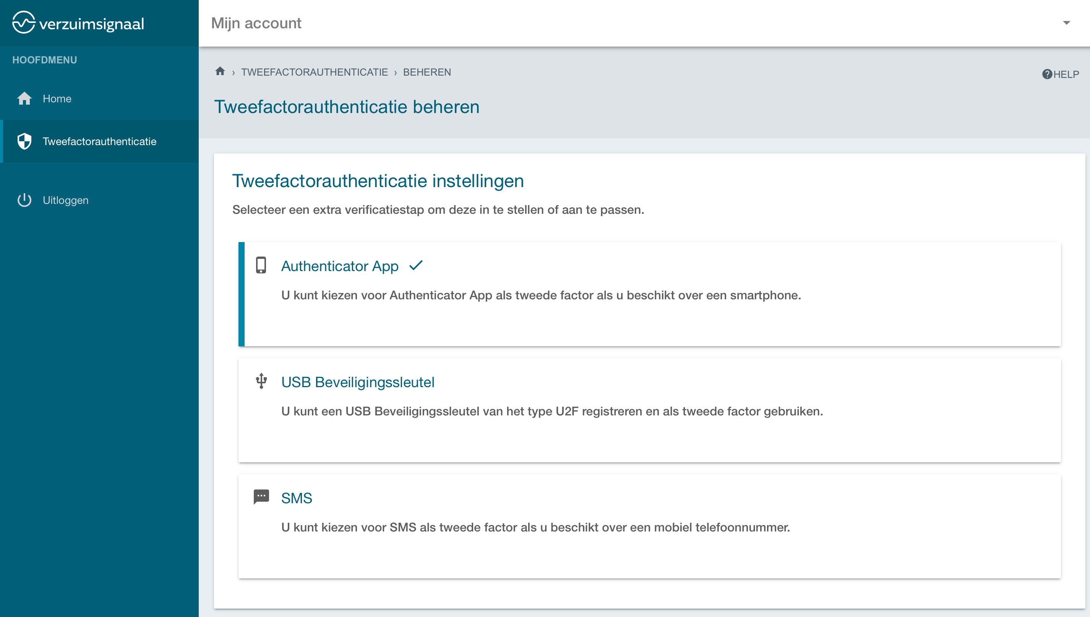The width and height of the screenshot is (1090, 617).
Task: Click the smartphone icon of Authenticator App
Action: (261, 265)
